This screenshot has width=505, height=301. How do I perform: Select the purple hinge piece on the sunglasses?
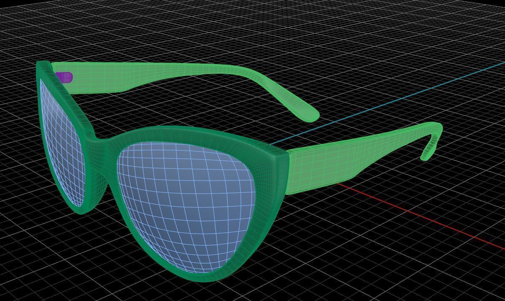tap(65, 77)
